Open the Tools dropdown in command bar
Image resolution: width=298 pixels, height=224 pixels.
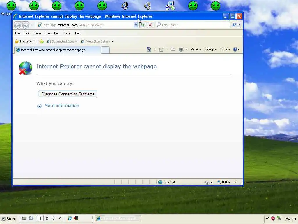225,49
